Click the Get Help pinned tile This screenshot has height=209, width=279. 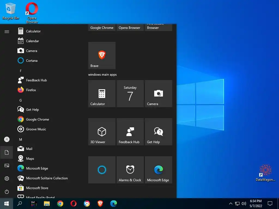tap(159, 132)
